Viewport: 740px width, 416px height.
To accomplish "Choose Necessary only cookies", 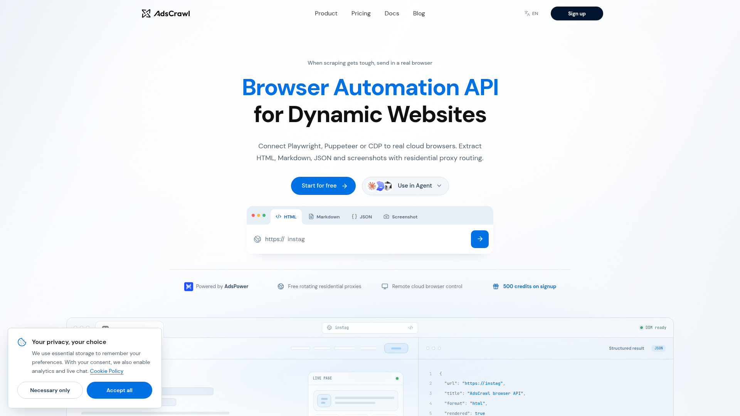I will tap(50, 390).
